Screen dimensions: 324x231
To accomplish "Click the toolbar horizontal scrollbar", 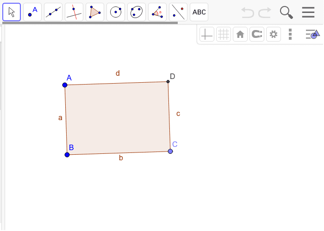I will click(90, 23).
